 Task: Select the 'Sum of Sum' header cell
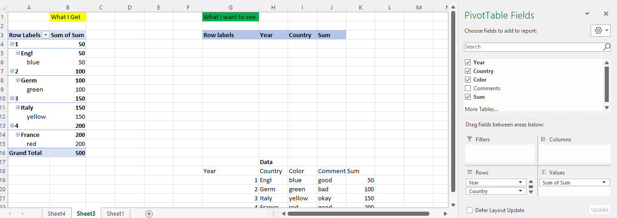(x=68, y=35)
